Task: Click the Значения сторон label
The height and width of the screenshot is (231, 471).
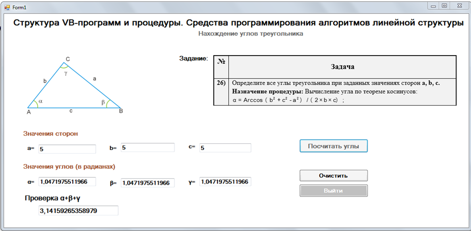Action: [x=51, y=134]
